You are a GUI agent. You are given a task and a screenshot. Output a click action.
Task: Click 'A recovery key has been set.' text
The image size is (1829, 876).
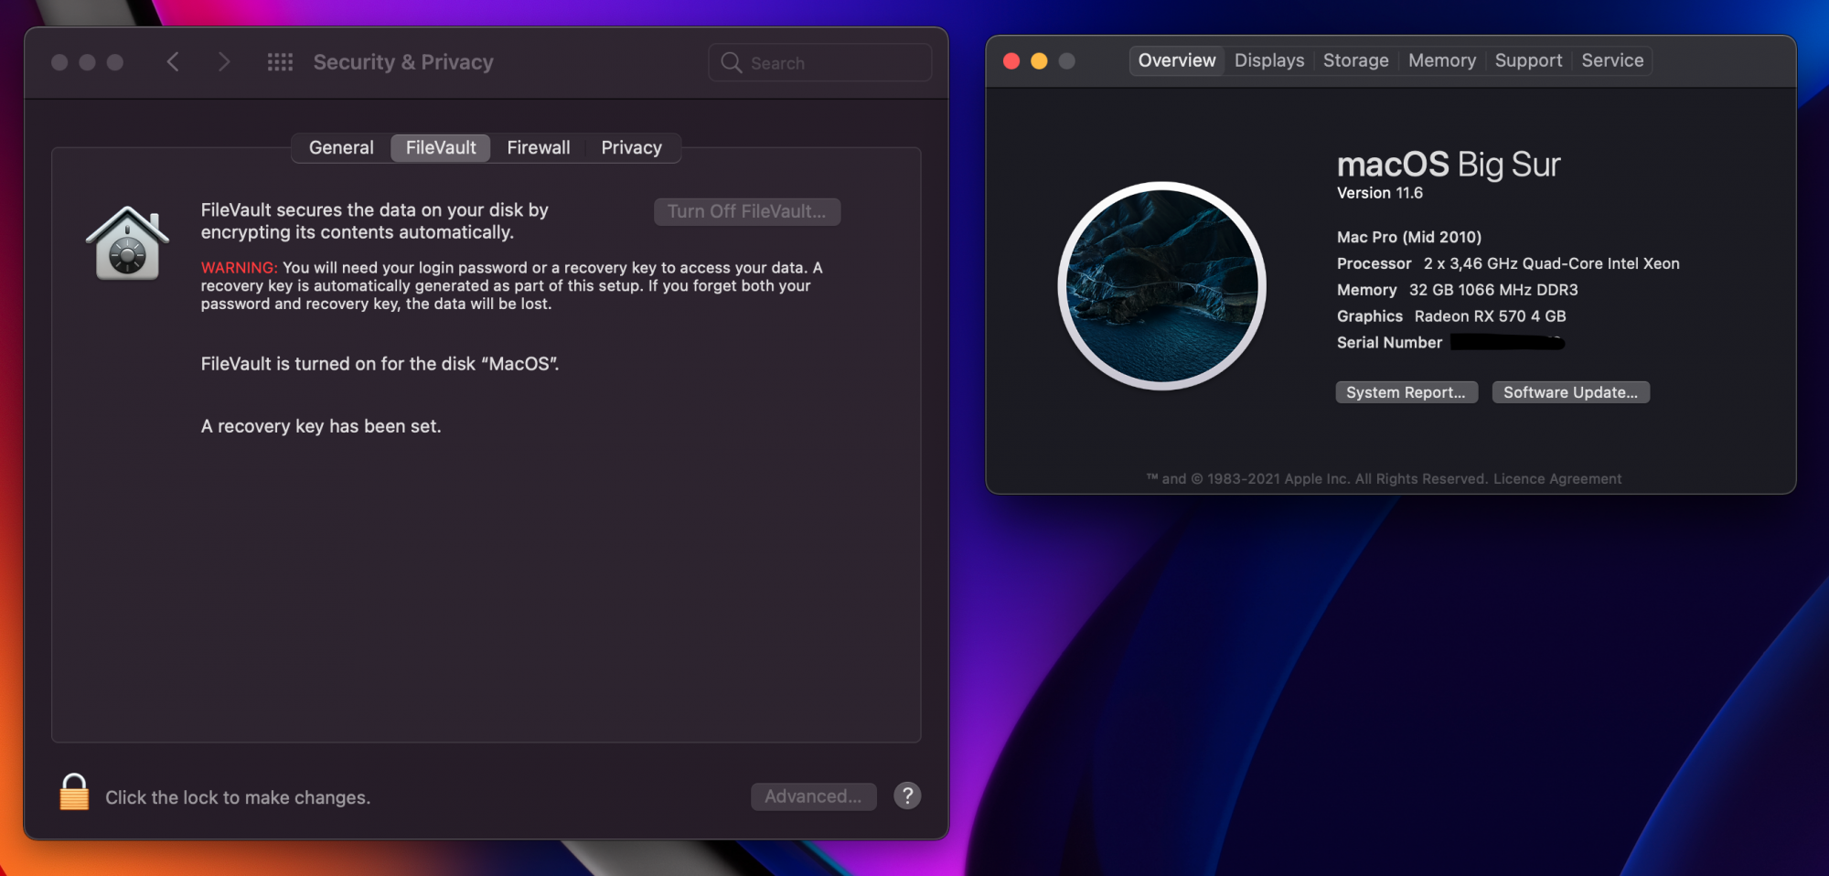point(321,426)
